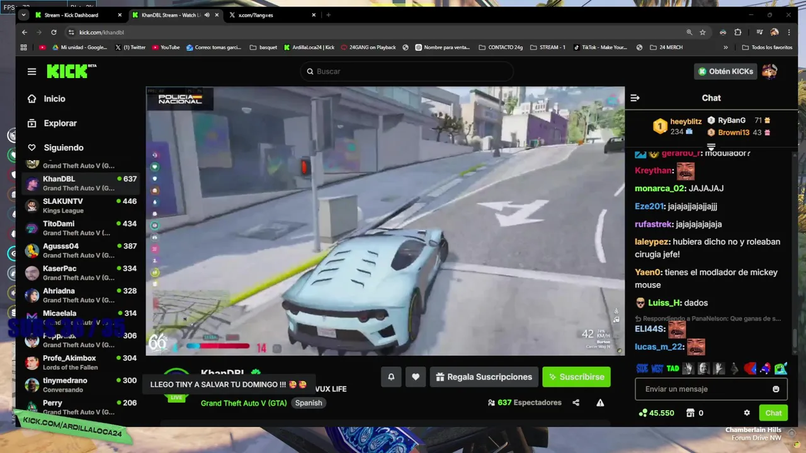Click Browni13 in chat leaderboard

tap(734, 133)
